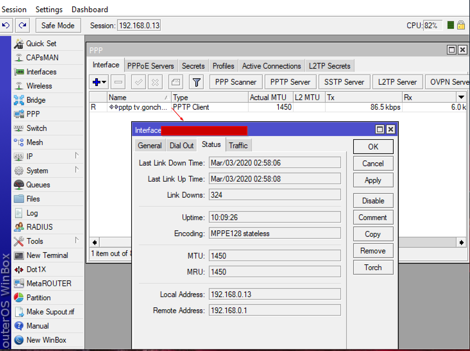The height and width of the screenshot is (351, 470).
Task: Select the pptp tv.gonch... PPTP Client row
Action: 278,107
